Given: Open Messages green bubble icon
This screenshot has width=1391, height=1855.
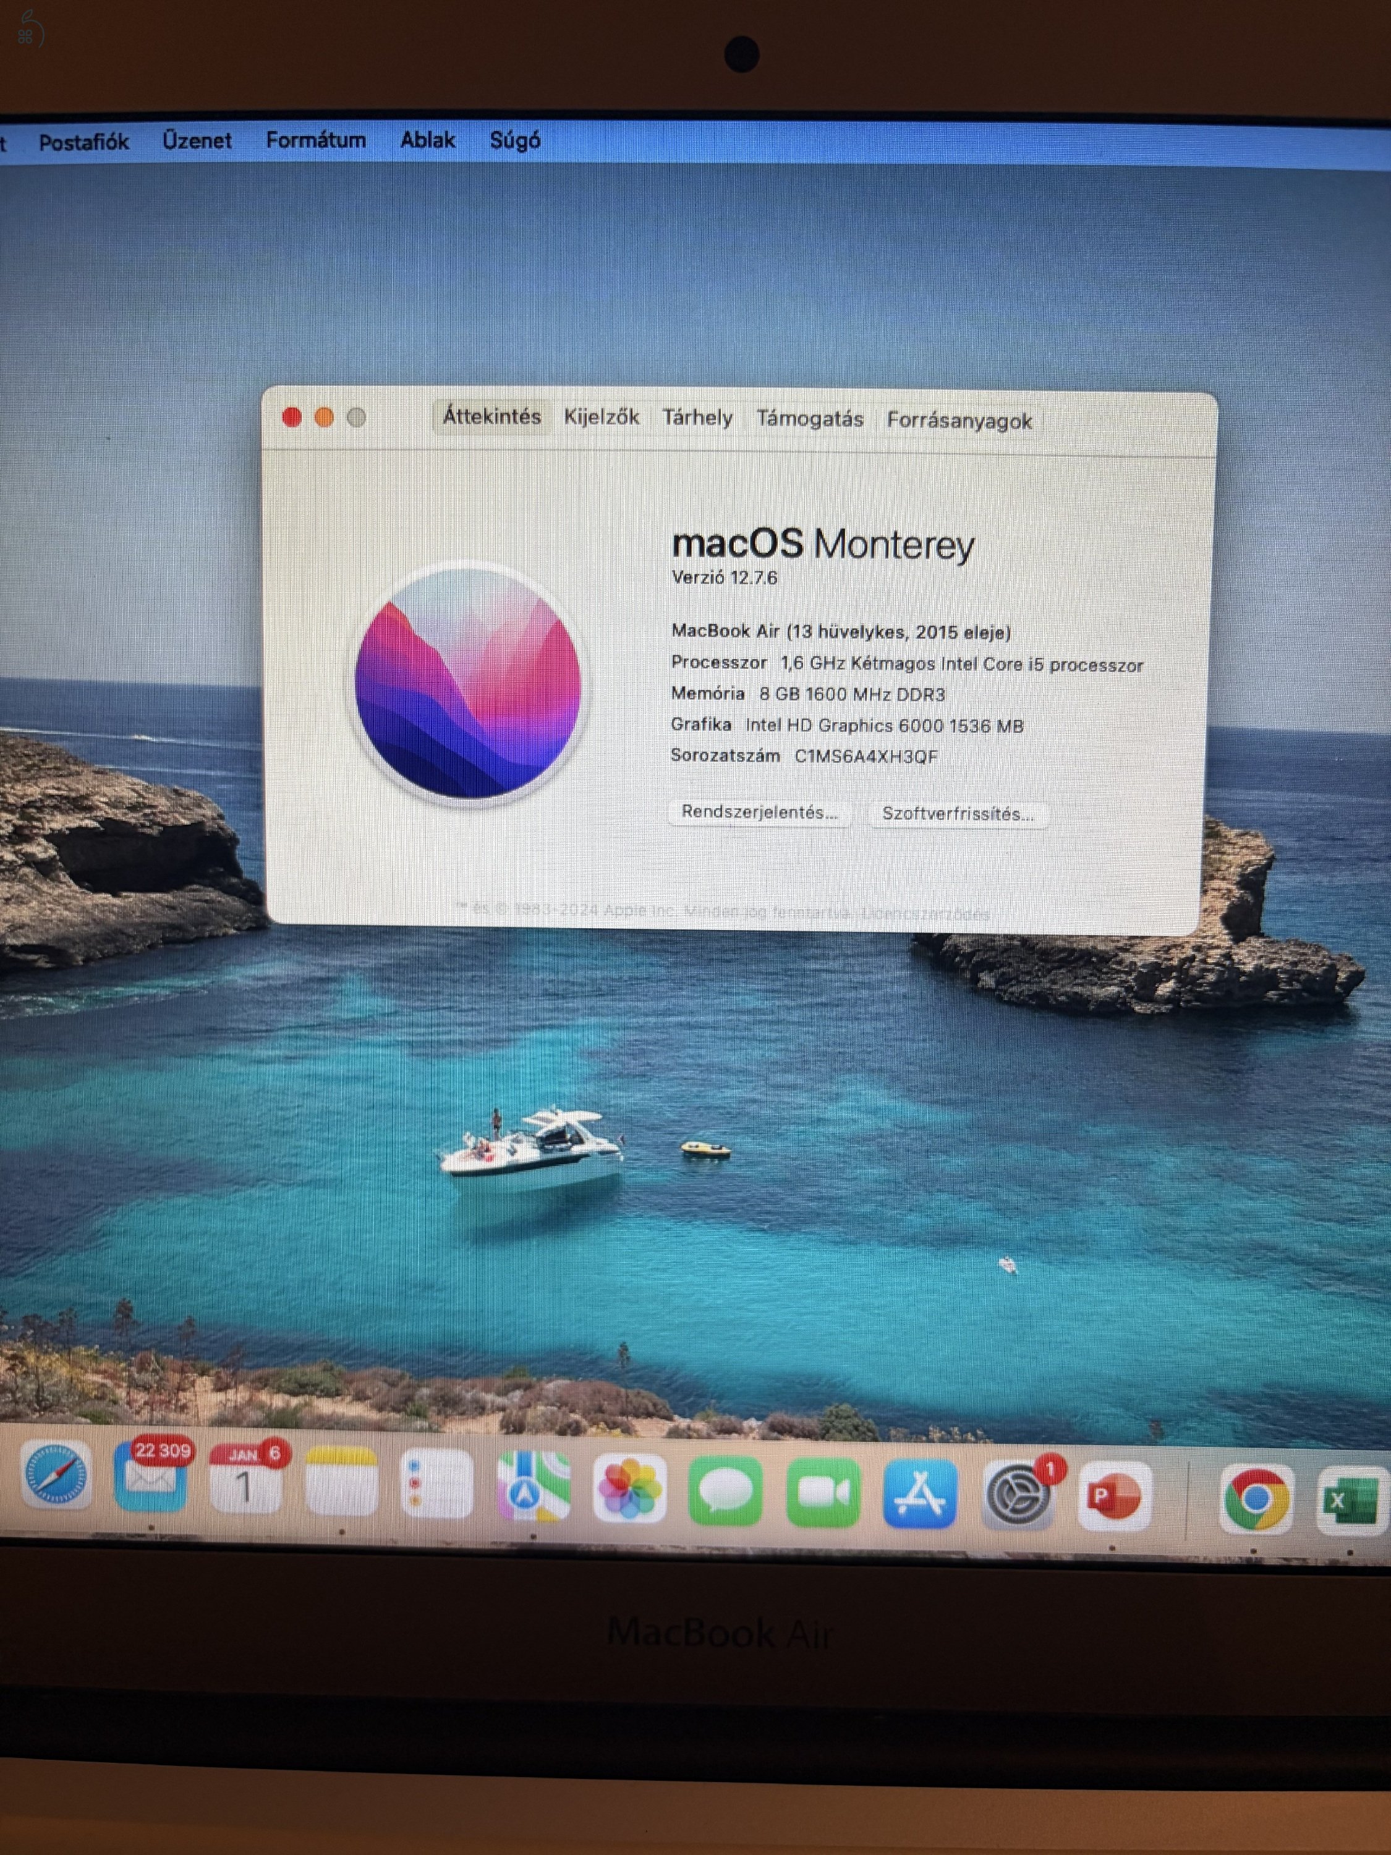Looking at the screenshot, I should coord(726,1491).
